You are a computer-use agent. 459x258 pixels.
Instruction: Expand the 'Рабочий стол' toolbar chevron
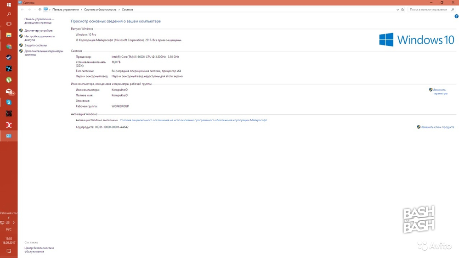(8, 218)
